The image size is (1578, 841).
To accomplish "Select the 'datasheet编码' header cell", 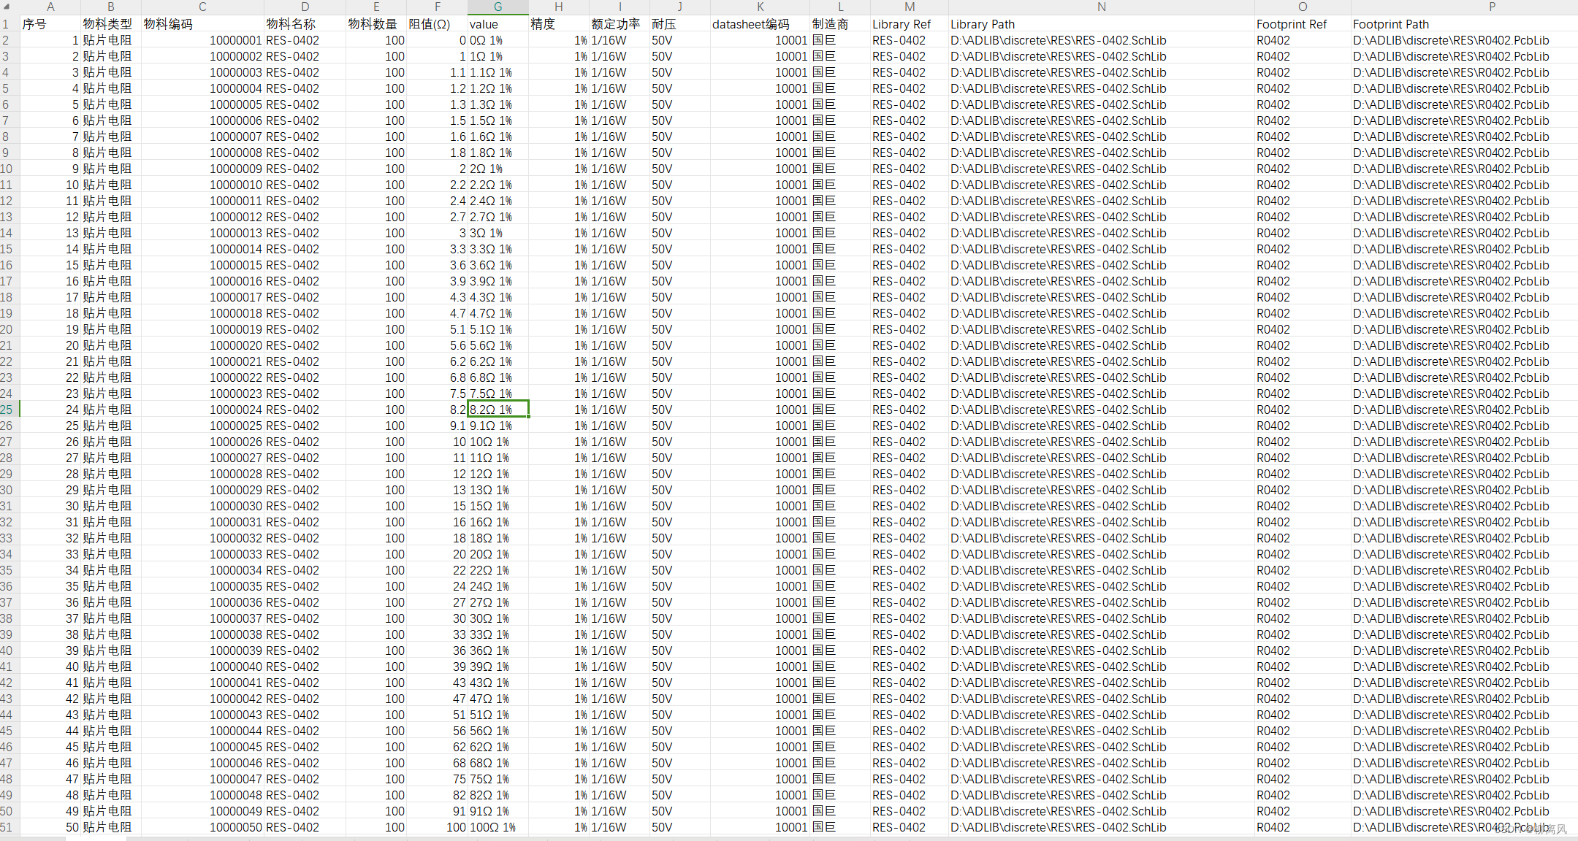I will pos(751,24).
